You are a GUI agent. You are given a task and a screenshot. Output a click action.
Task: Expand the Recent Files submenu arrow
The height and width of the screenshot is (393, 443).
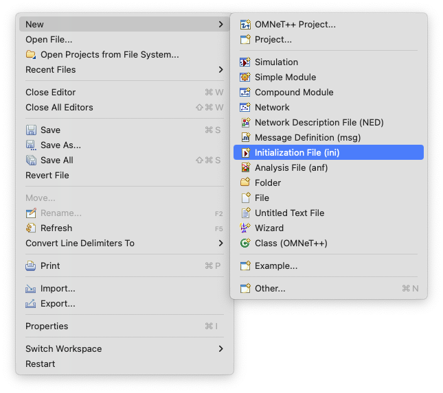pyautogui.click(x=220, y=70)
